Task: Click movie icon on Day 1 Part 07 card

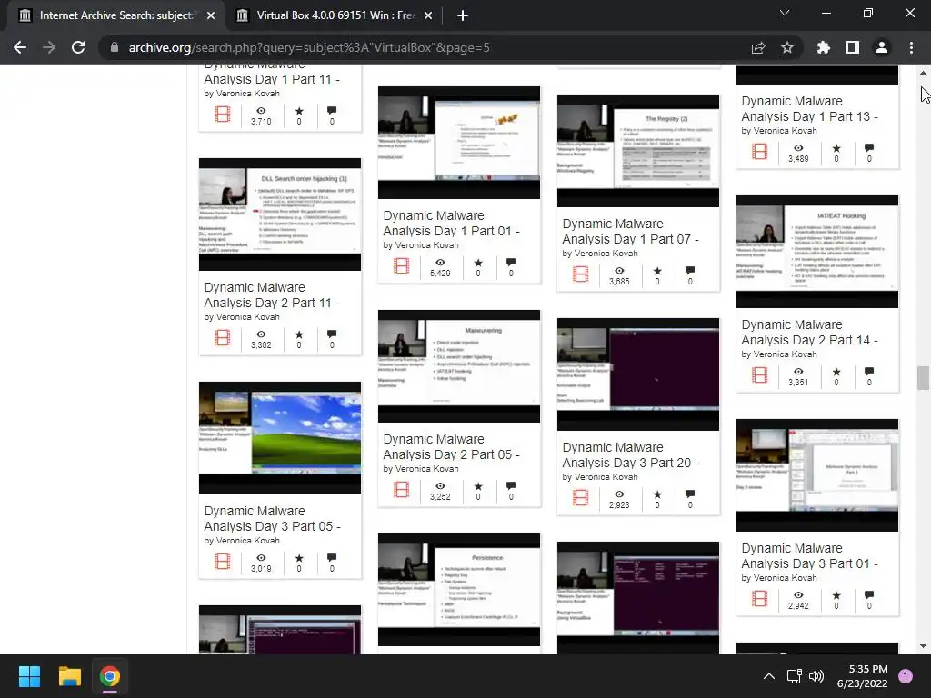Action: pos(581,274)
